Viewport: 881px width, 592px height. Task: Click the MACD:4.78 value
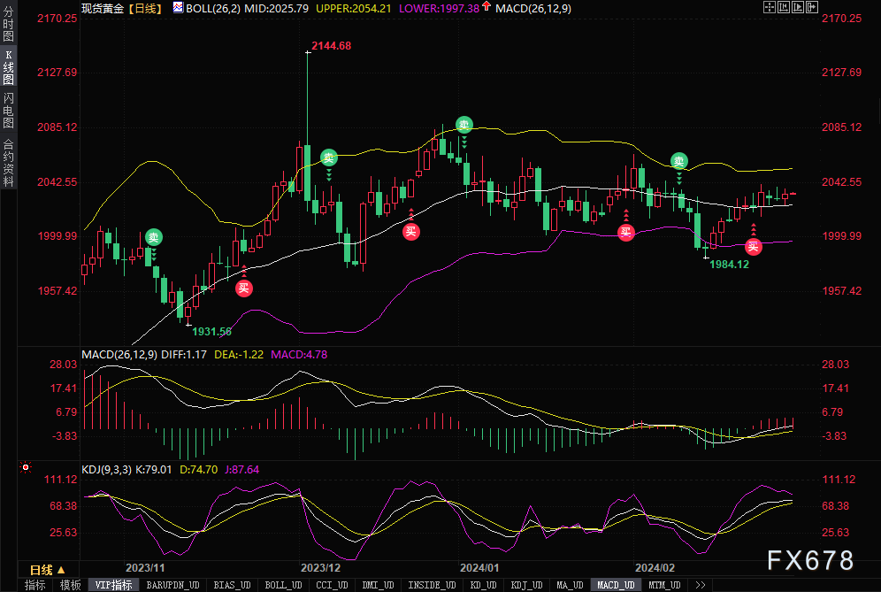pos(299,355)
